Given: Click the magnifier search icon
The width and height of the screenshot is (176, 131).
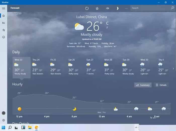Looking at the screenshot, I should [172, 8].
